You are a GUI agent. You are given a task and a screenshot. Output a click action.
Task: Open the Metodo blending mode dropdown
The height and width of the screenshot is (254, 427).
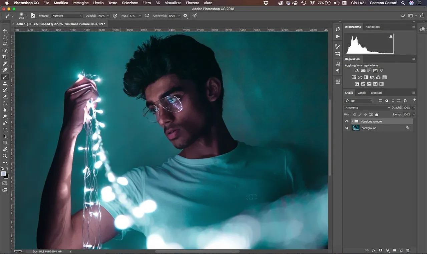[67, 16]
